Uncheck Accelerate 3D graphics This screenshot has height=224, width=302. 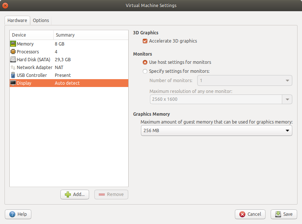[145, 41]
